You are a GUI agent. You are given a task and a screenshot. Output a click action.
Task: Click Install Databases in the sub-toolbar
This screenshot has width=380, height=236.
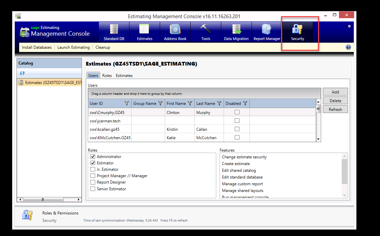click(37, 47)
